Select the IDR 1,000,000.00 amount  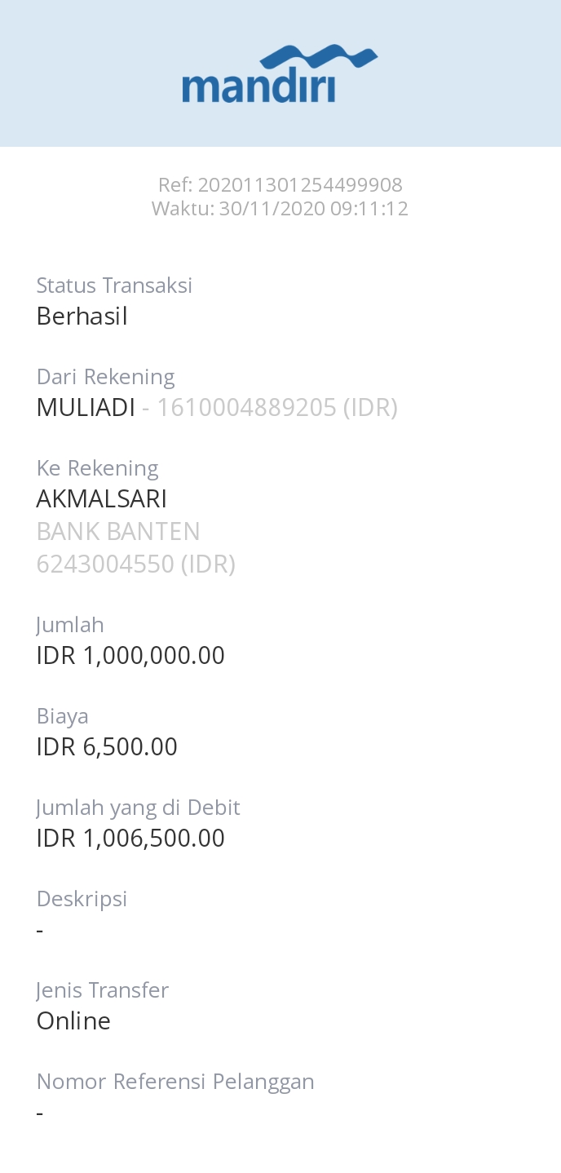pyautogui.click(x=130, y=656)
